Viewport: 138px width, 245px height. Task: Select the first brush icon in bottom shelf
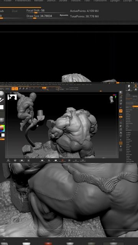8,160
